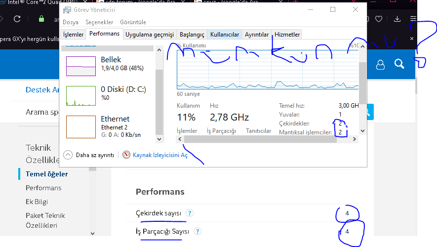The height and width of the screenshot is (247, 437).
Task: Open Kaynak İzleyicisini Aç link
Action: click(160, 155)
